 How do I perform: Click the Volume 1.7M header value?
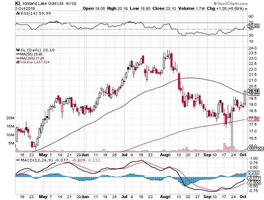192,8
